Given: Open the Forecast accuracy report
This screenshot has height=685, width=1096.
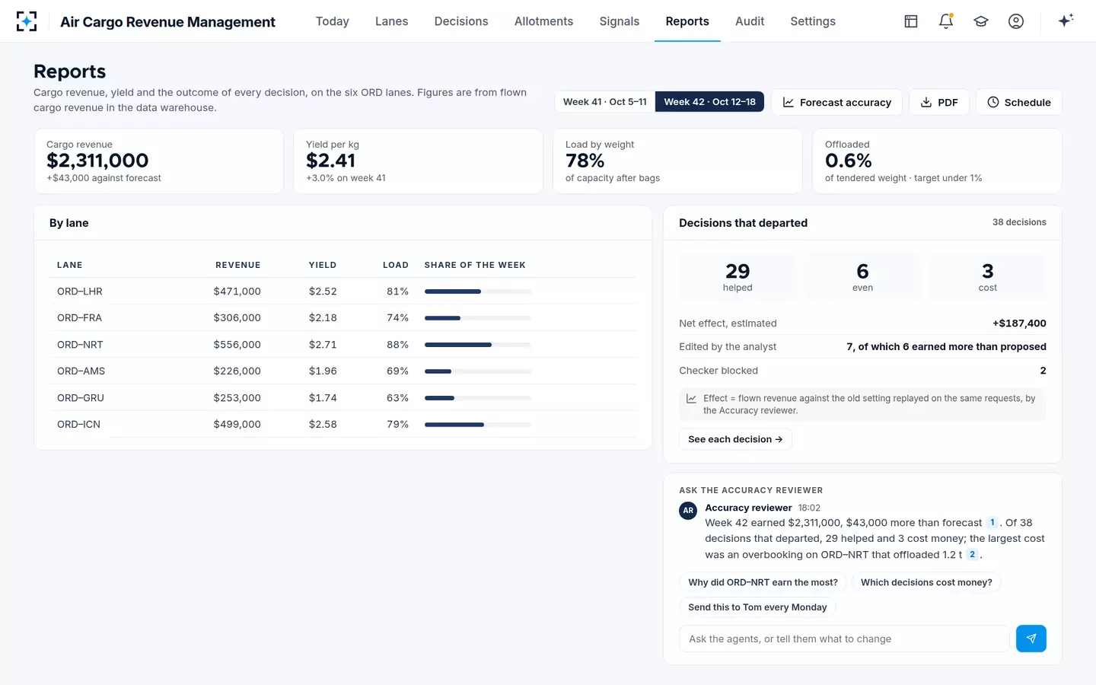Looking at the screenshot, I should [x=837, y=102].
